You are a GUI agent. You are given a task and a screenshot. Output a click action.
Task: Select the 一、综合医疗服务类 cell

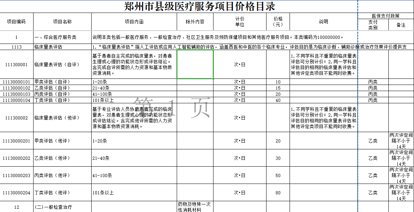tap(62, 37)
